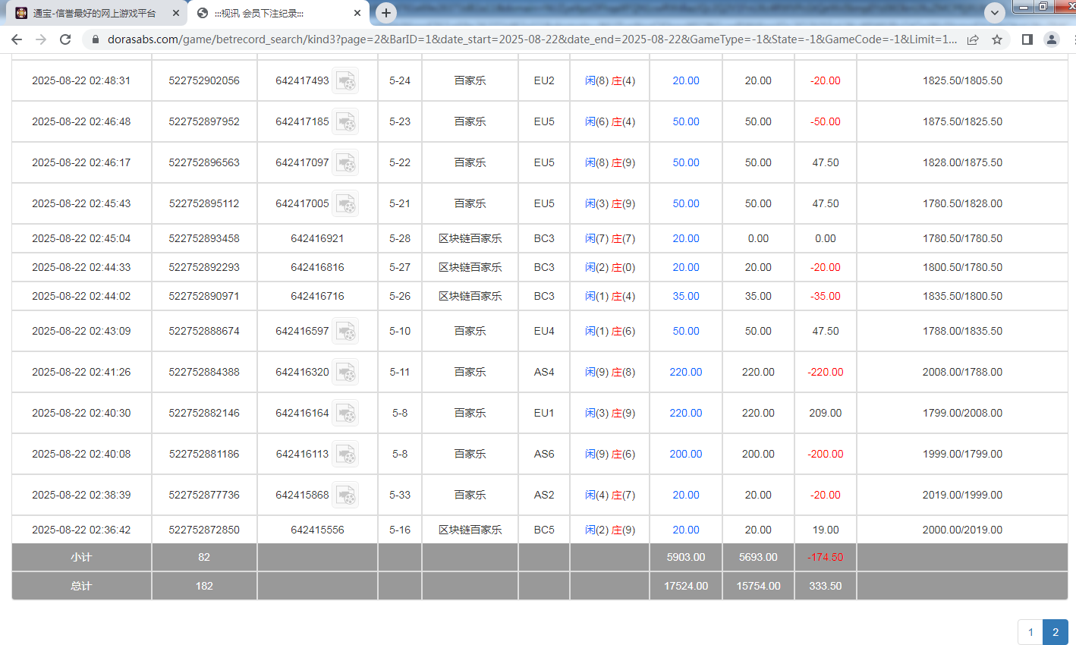Share the current page
This screenshot has width=1076, height=645.
(x=974, y=40)
